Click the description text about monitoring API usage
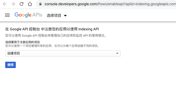176x96 pixels. pyautogui.click(x=56, y=36)
